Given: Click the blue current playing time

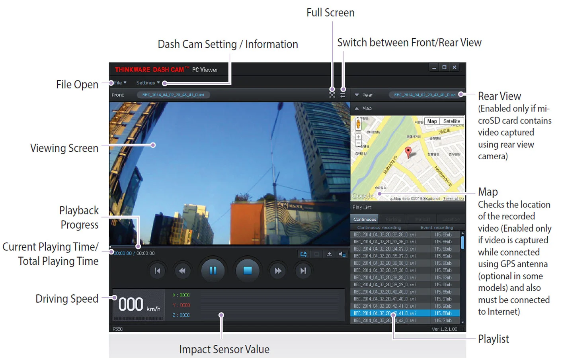Looking at the screenshot, I should (123, 253).
